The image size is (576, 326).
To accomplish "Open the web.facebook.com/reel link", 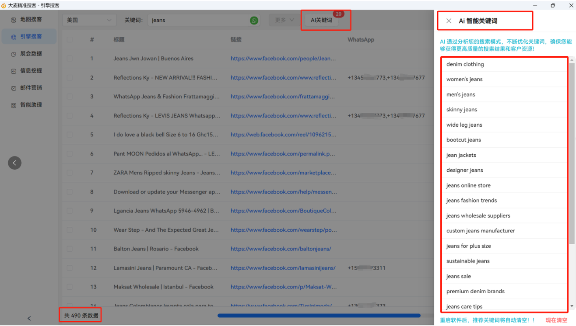I will coord(283,135).
